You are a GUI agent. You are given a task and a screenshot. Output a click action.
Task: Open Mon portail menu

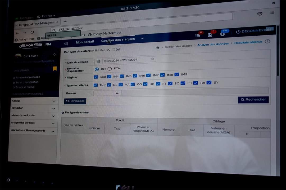(85, 42)
